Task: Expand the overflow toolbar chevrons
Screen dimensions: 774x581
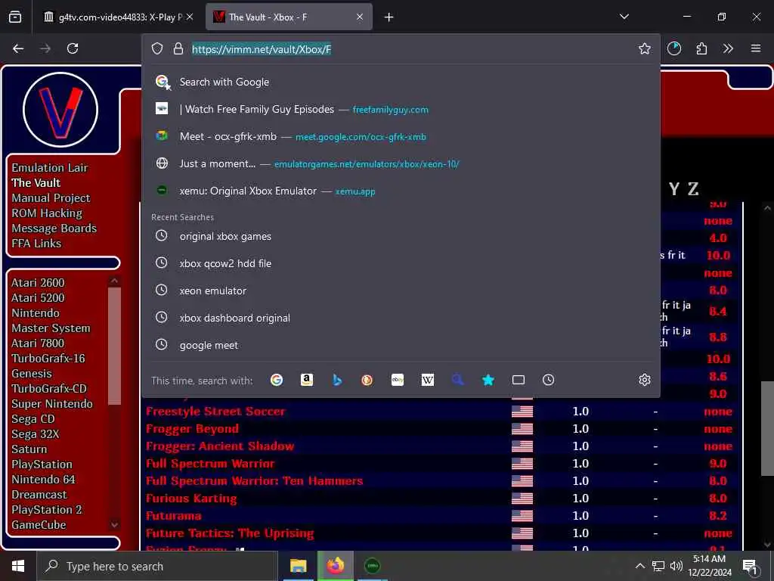Action: click(x=728, y=48)
